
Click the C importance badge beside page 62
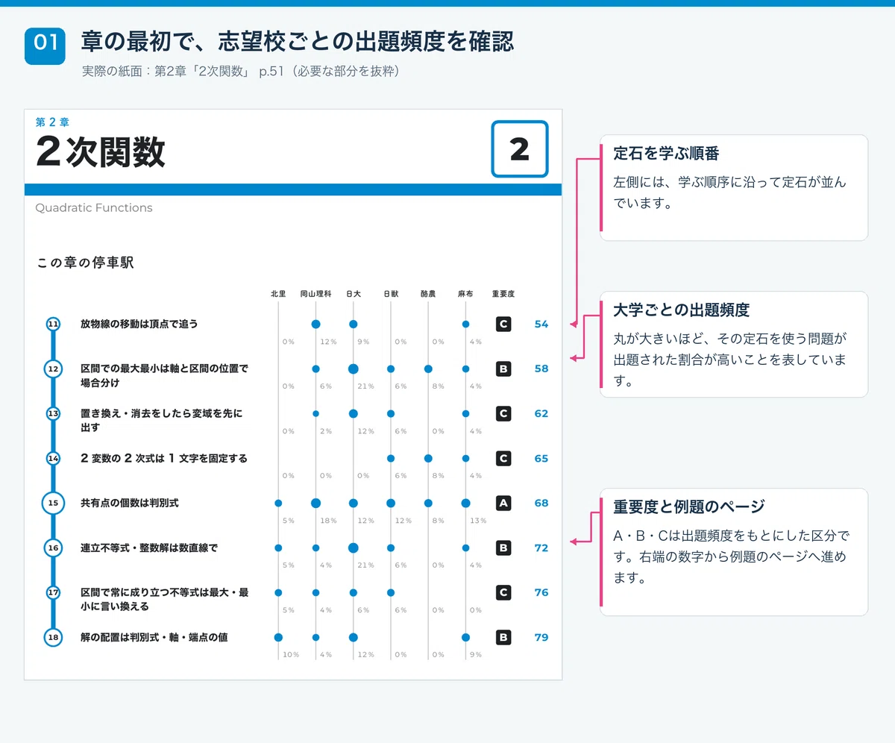[503, 413]
